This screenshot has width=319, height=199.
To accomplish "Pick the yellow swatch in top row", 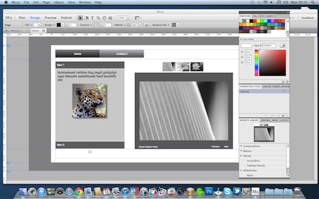I will (258, 21).
